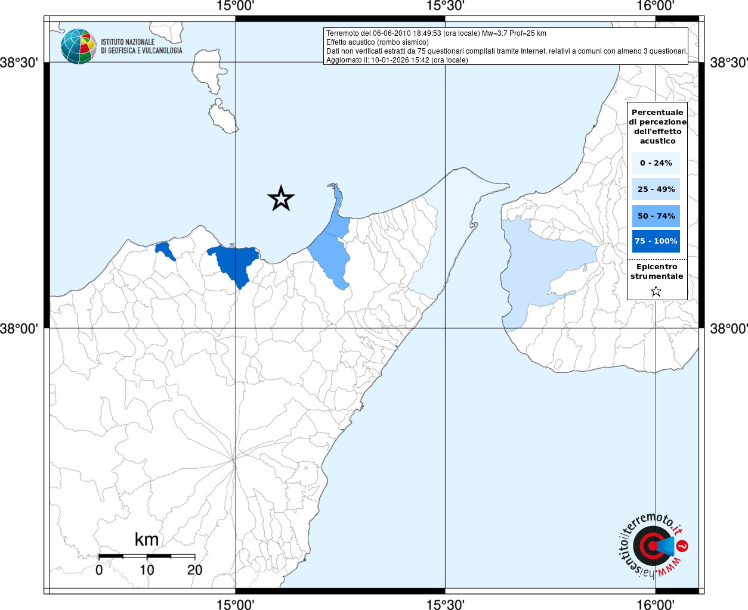This screenshot has height=610, width=748.
Task: Click the km scale bar
Action: [147, 556]
